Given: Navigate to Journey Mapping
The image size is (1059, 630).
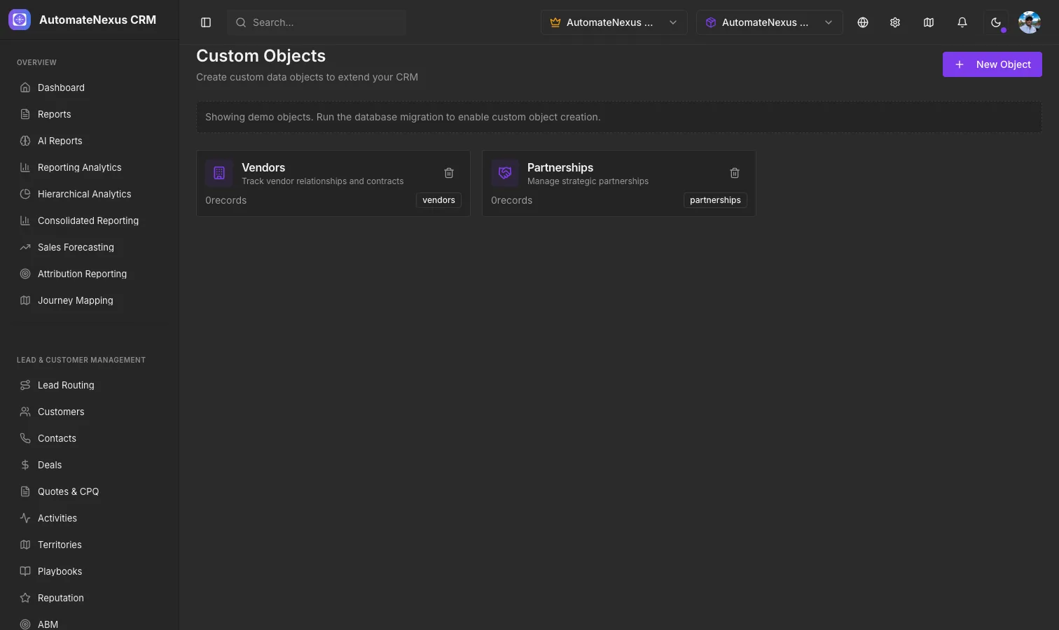Looking at the screenshot, I should [90, 300].
